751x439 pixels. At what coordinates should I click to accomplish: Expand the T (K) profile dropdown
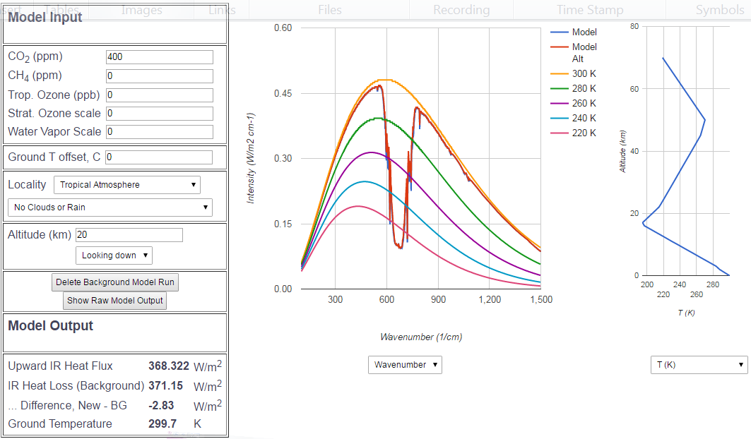[x=699, y=365]
